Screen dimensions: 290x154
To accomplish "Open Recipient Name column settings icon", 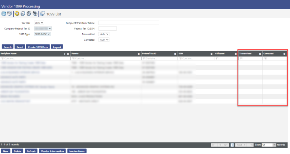I will coord(68,54).
